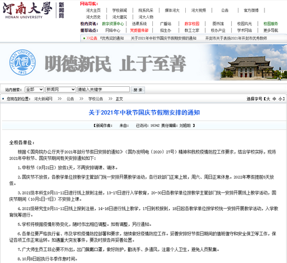Image resolution: width=287 pixels, height=263 pixels.
Task: Open the 学术网站 link
Action: pyautogui.click(x=245, y=30)
